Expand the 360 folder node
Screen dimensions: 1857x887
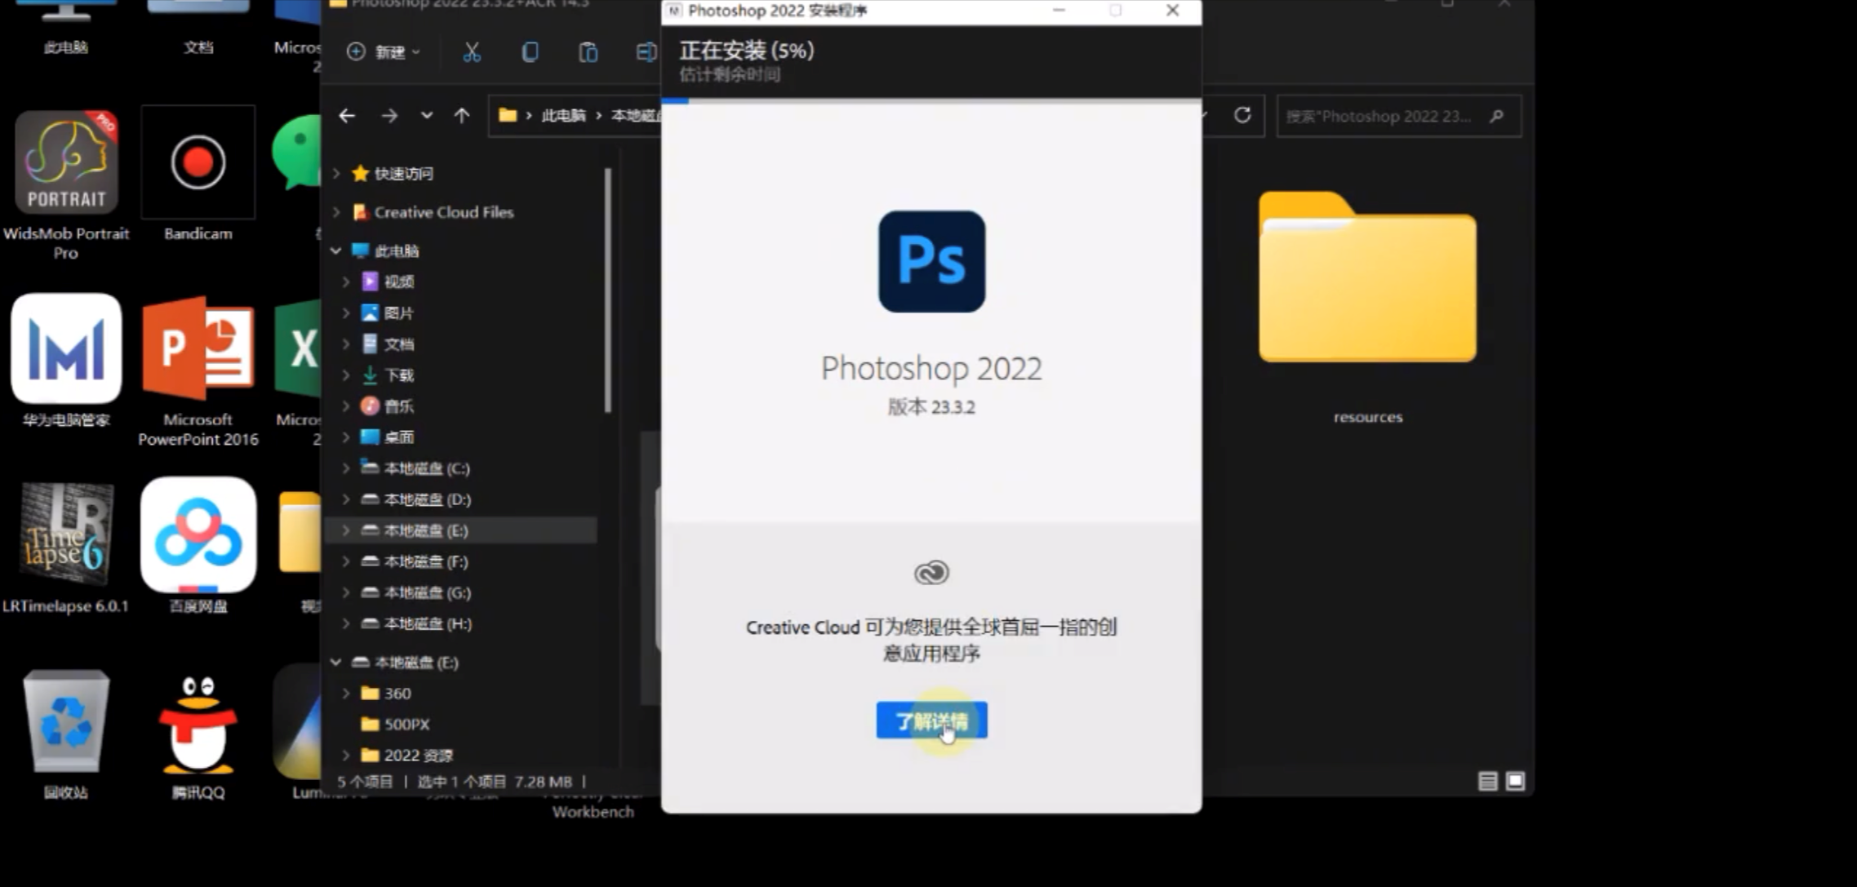[x=346, y=693]
